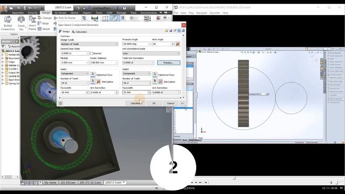345x194 pixels.
Task: Click the Gear2 Facewidth input field
Action: (136, 93)
